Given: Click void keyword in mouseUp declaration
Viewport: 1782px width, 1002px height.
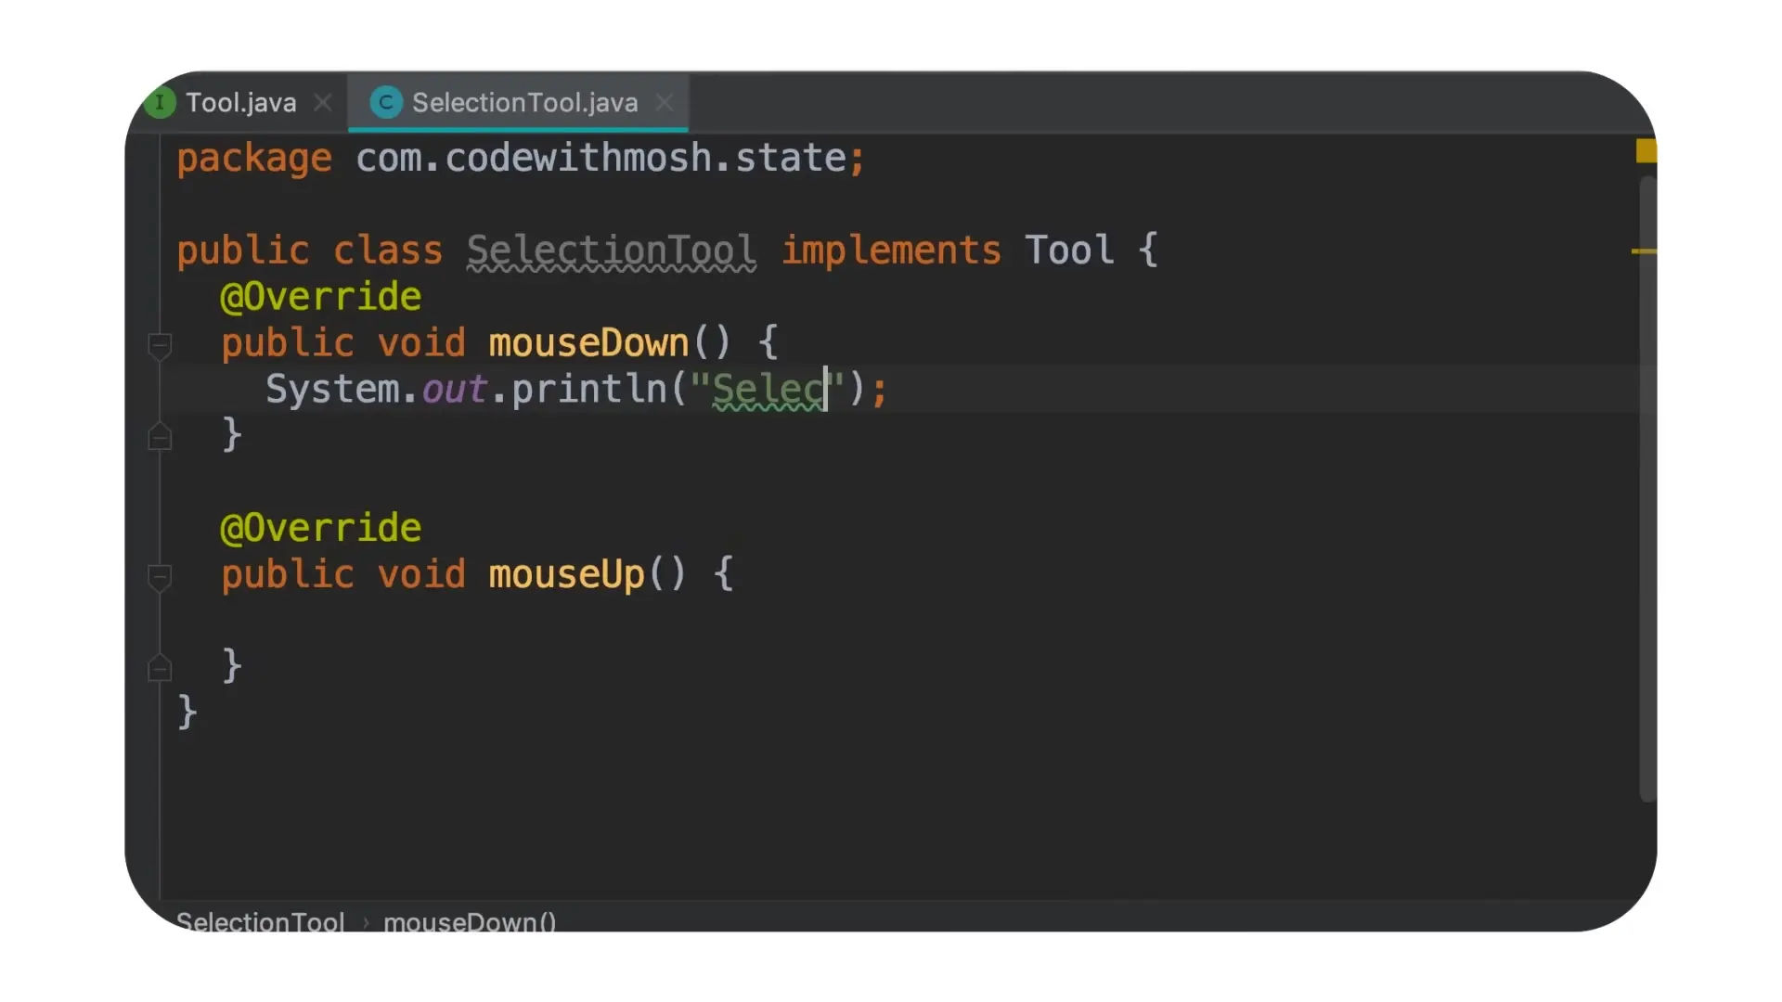Looking at the screenshot, I should coord(421,574).
